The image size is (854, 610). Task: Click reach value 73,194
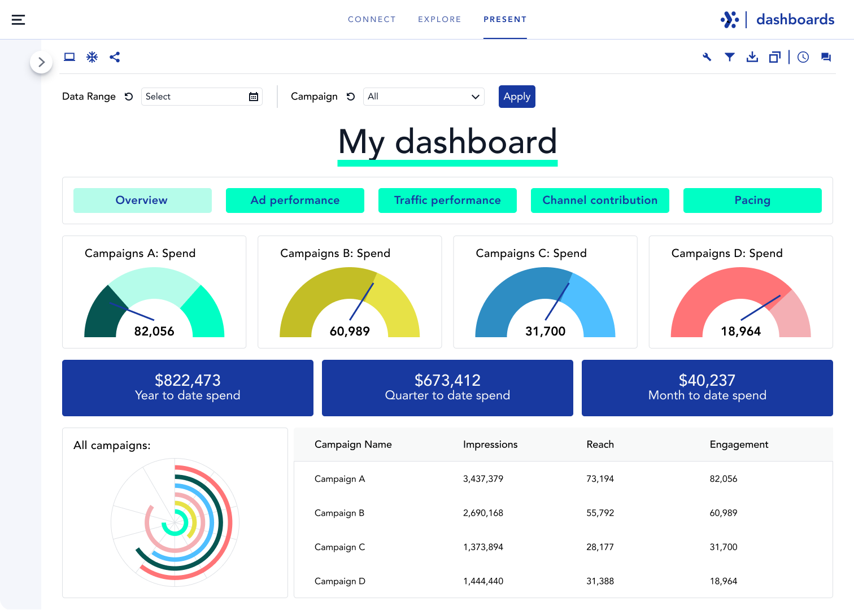point(600,479)
